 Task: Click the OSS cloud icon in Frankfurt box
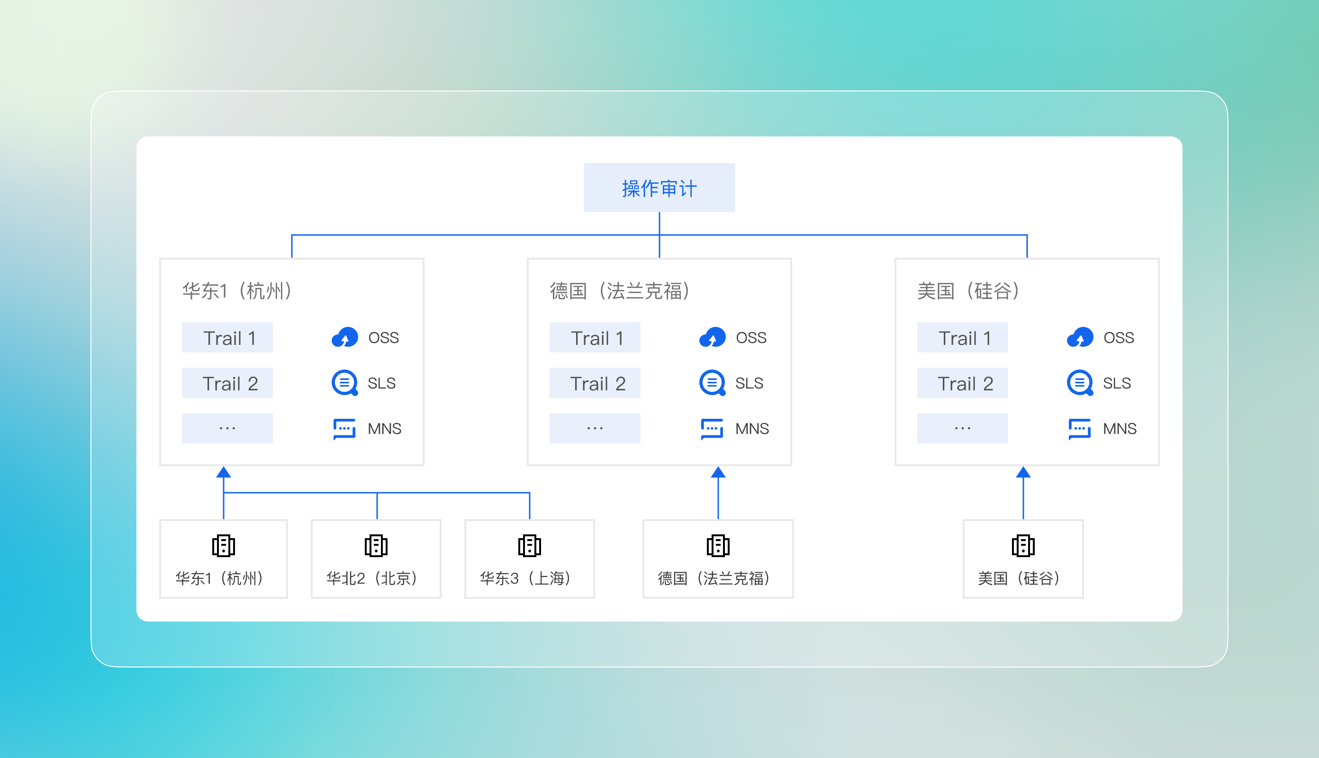[x=712, y=337]
